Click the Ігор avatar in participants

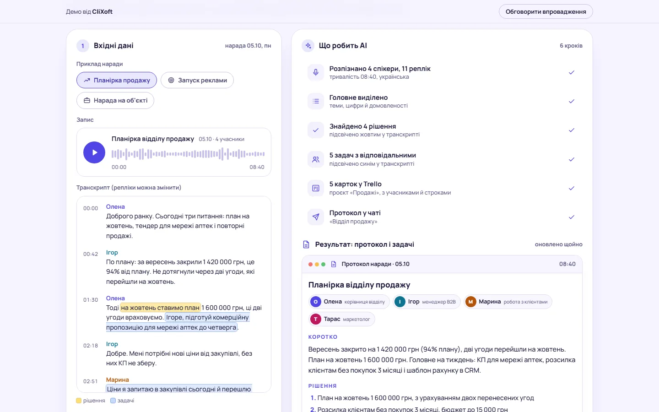pos(400,302)
